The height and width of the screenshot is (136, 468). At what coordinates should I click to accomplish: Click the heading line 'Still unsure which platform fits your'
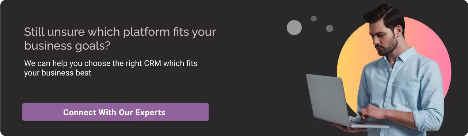tap(120, 32)
